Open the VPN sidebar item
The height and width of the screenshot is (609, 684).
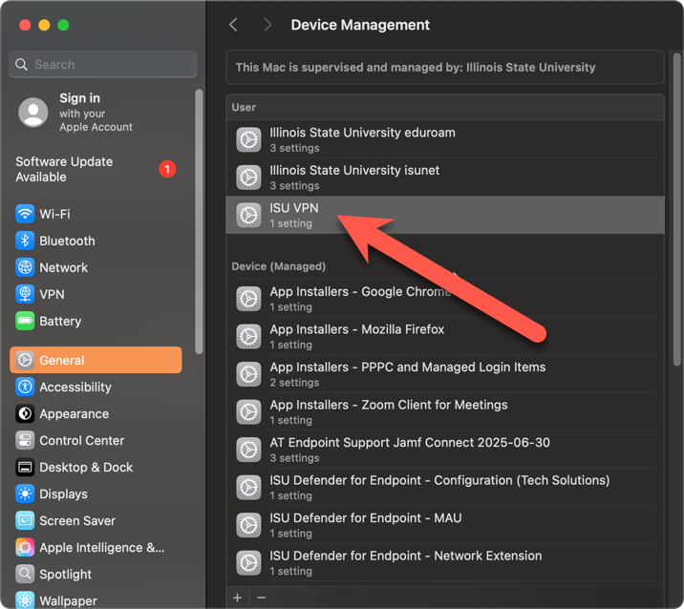click(52, 294)
